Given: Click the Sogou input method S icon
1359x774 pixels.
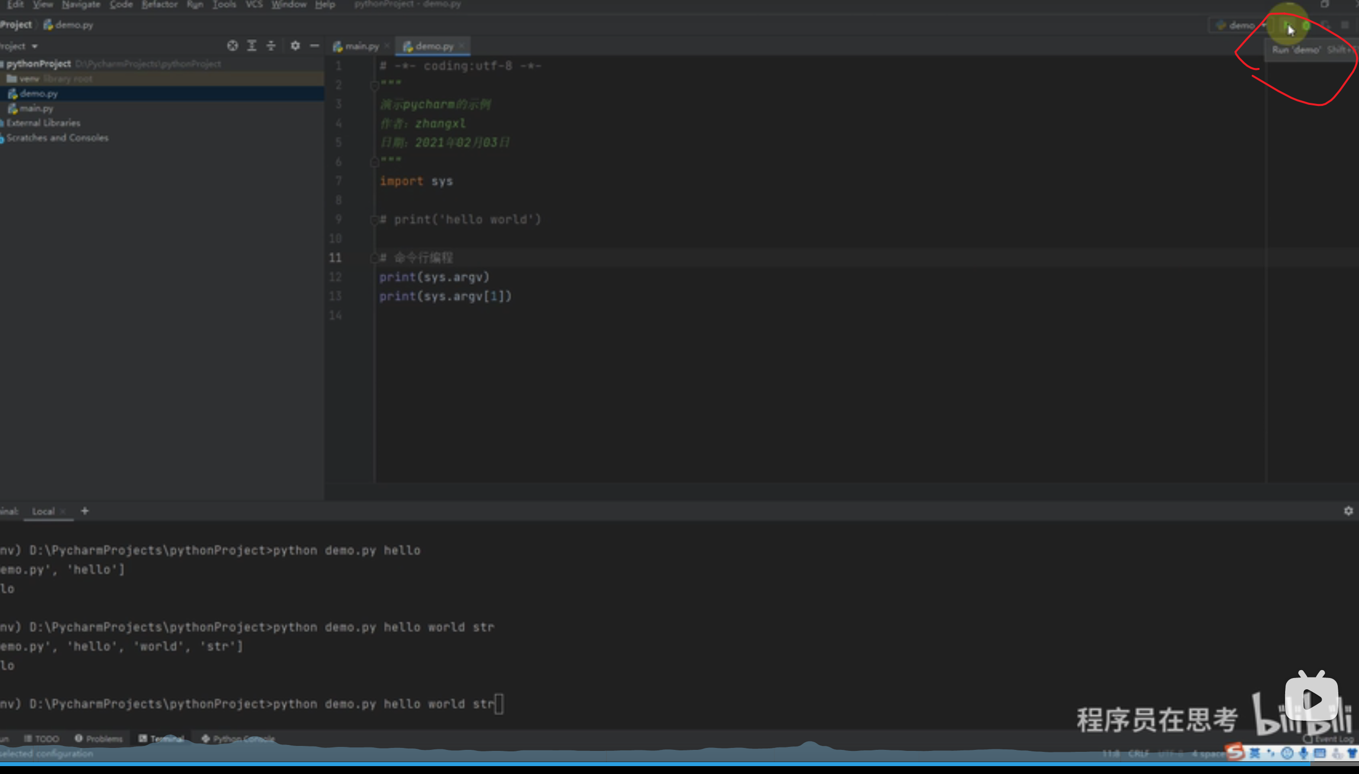Looking at the screenshot, I should click(x=1235, y=752).
